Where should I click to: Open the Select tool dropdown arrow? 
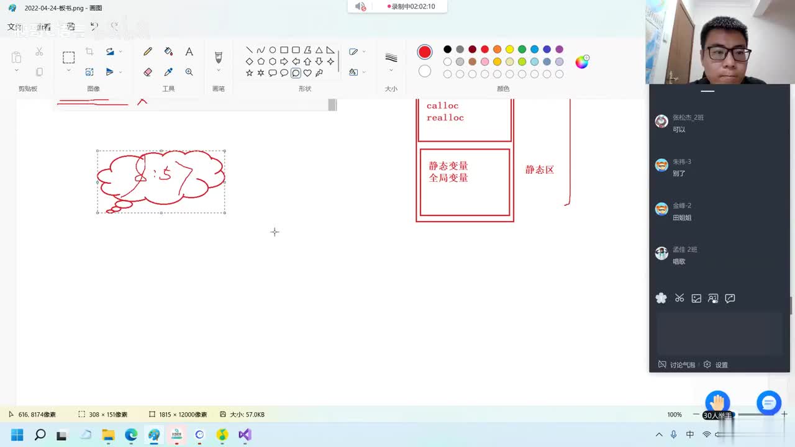[x=68, y=71]
